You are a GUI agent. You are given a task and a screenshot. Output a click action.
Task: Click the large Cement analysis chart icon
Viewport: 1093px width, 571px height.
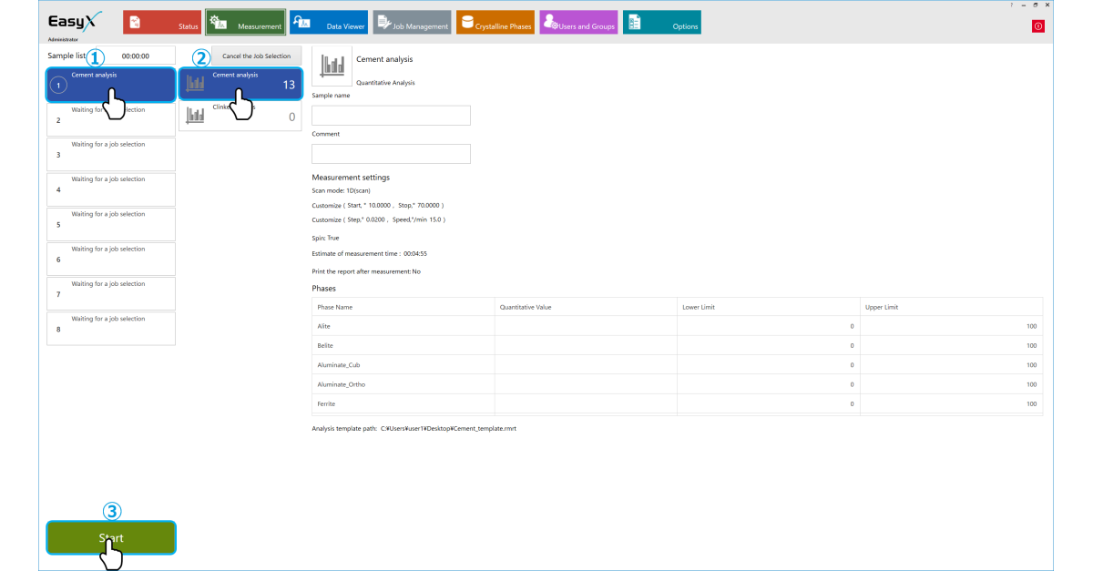point(332,67)
